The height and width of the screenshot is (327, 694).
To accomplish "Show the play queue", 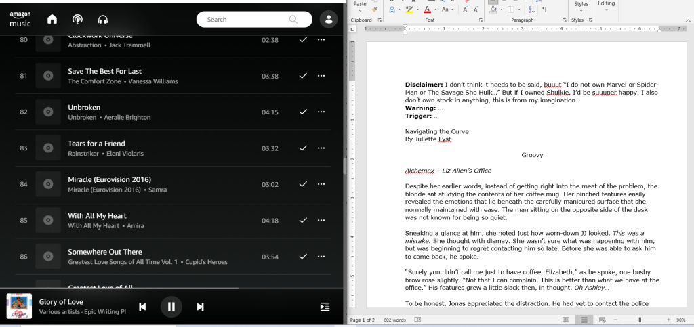I will coord(325,307).
